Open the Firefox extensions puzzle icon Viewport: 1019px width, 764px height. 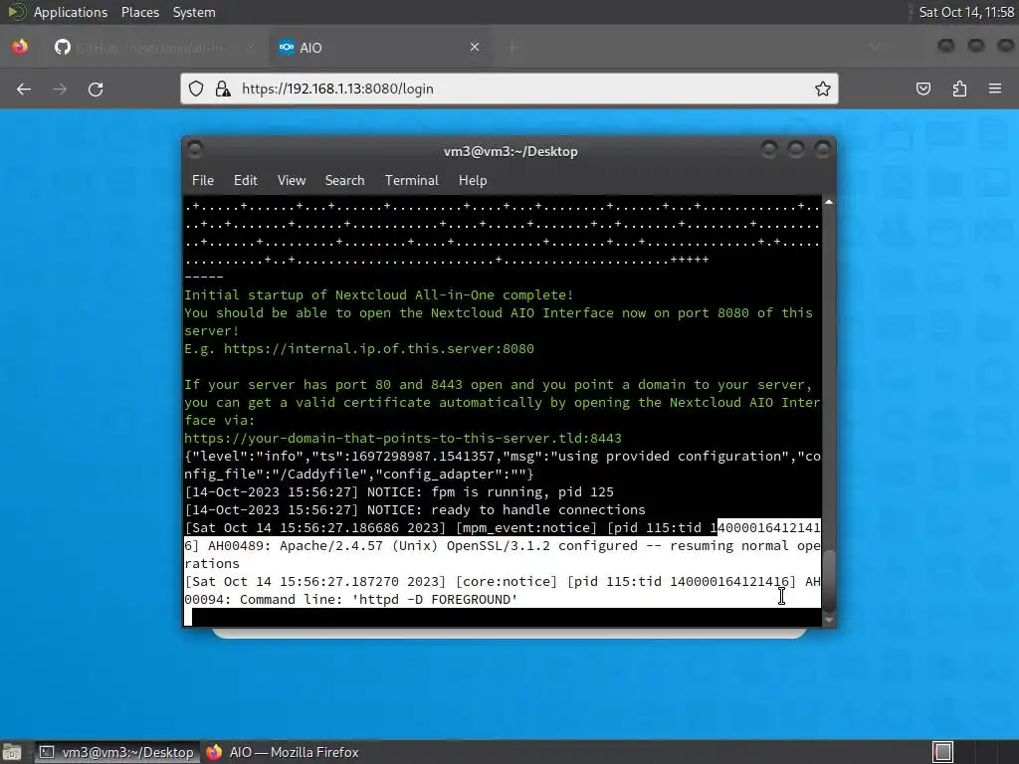click(x=959, y=89)
